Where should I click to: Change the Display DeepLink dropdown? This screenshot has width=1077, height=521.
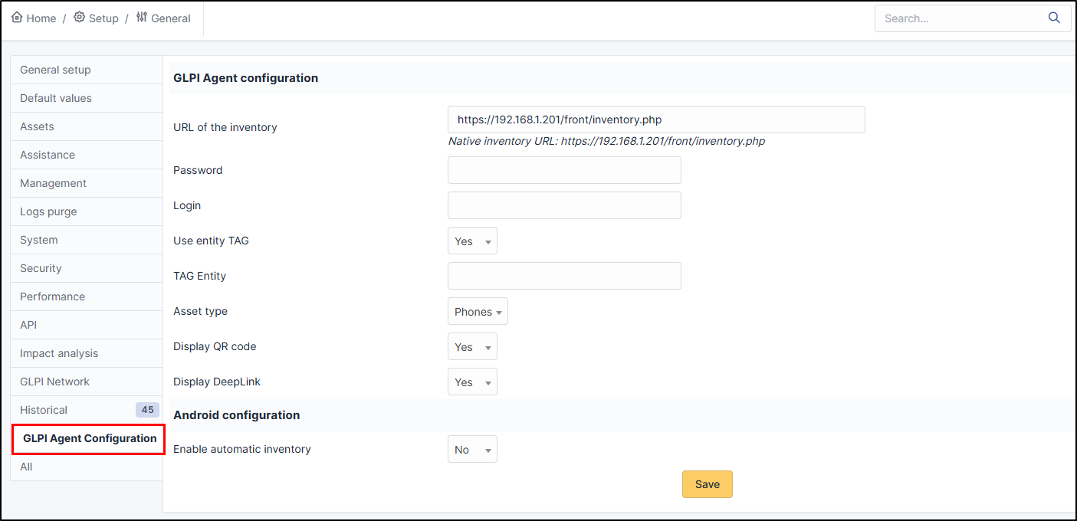(x=472, y=382)
